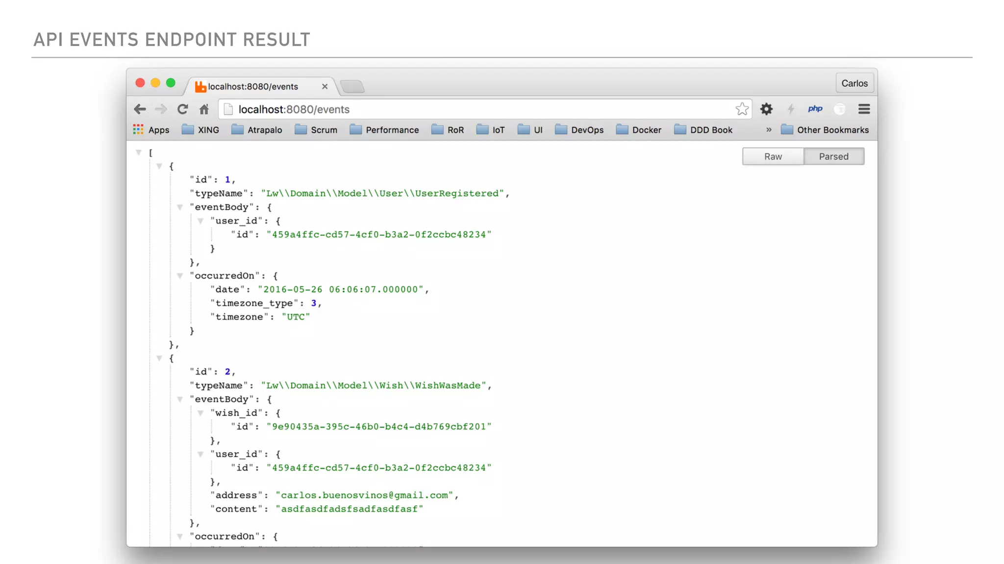Viewport: 1004px width, 564px height.
Task: Select the localhost:8080/events tab
Action: point(260,86)
